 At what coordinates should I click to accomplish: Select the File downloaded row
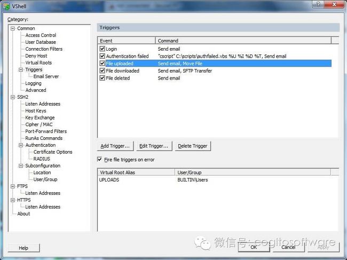tap(215, 70)
